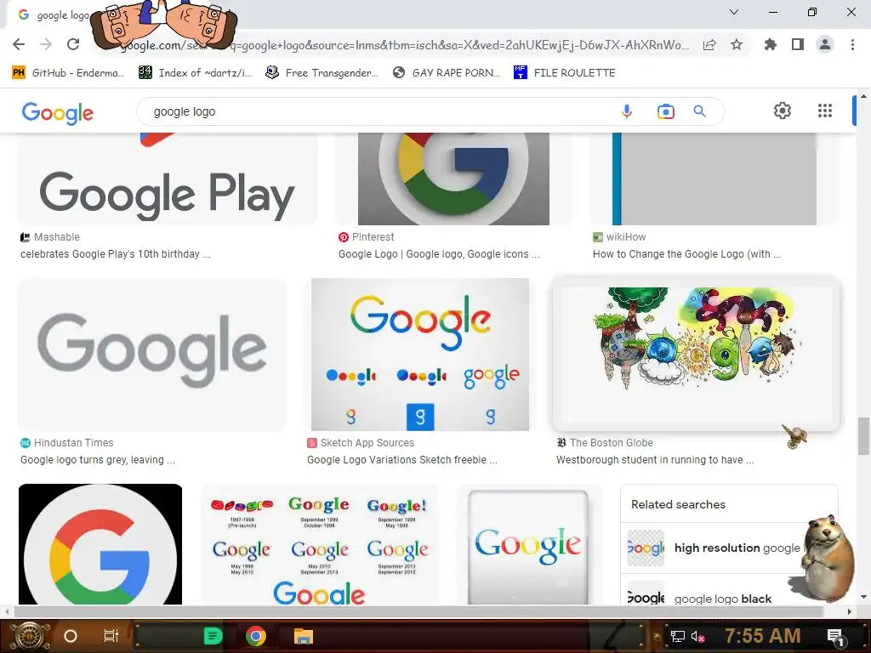Click the vertical scrollbar thumb
This screenshot has height=653, width=871.
(x=863, y=436)
